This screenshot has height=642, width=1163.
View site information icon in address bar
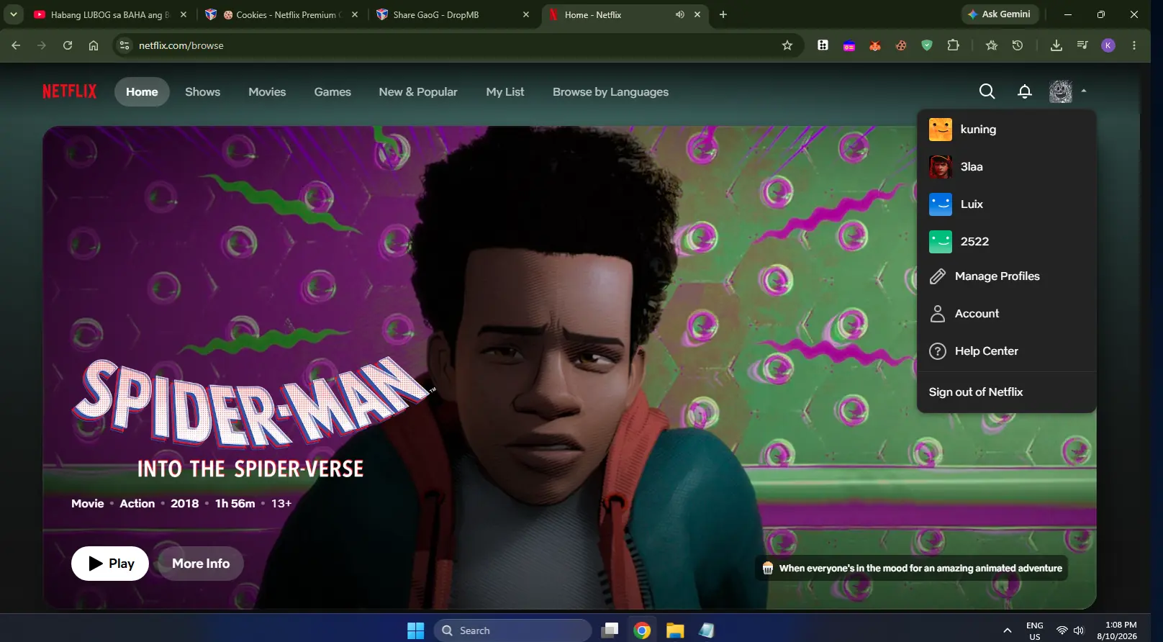click(125, 45)
